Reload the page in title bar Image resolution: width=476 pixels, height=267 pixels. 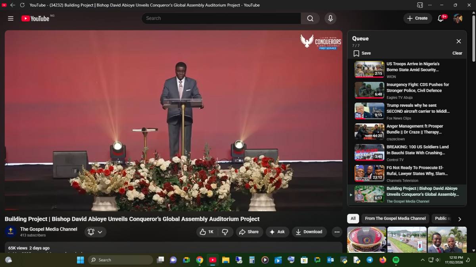click(x=22, y=5)
